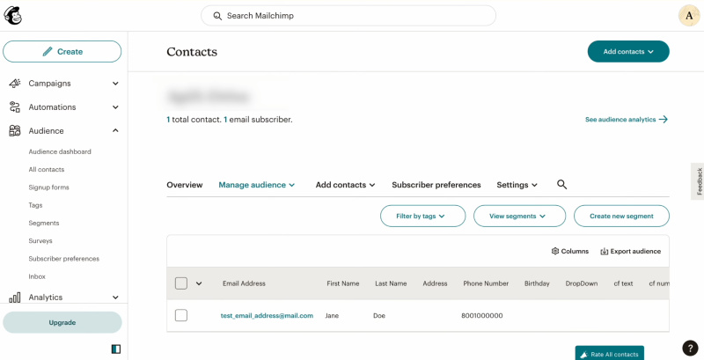Click the Columns button
The width and height of the screenshot is (704, 360).
point(569,252)
